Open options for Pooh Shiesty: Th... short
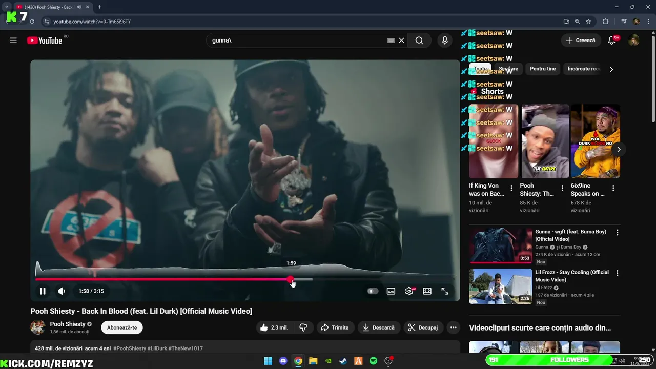Viewport: 656px width, 369px height. click(x=562, y=188)
